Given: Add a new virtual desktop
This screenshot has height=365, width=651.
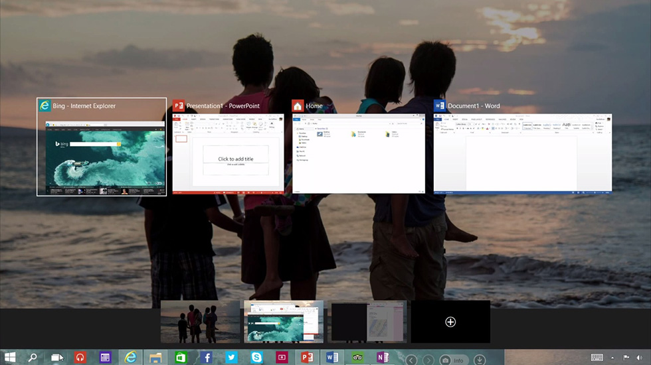Looking at the screenshot, I should pos(450,322).
